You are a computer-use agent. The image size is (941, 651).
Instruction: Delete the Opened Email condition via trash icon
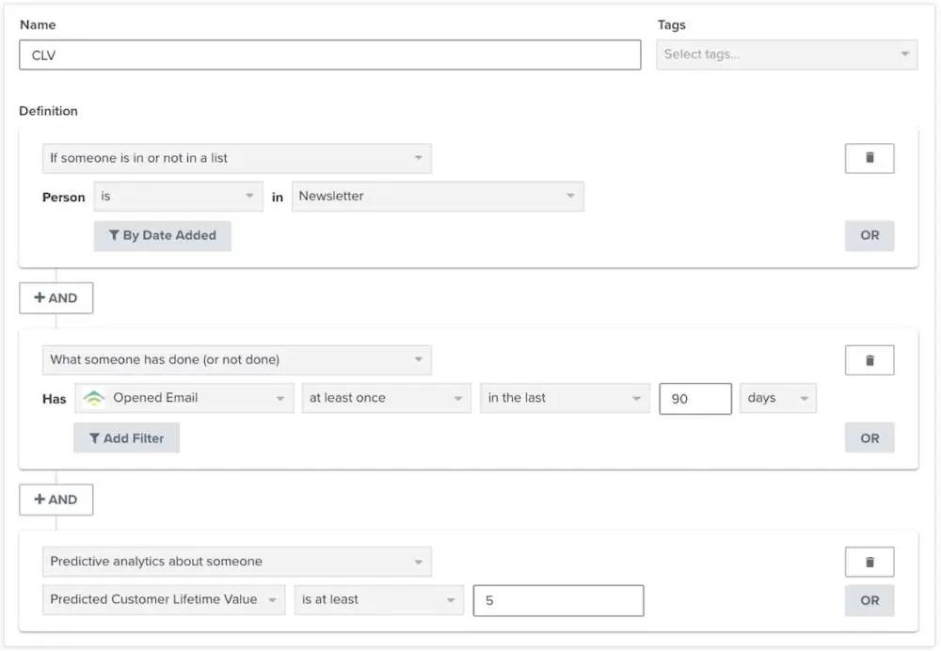point(869,359)
